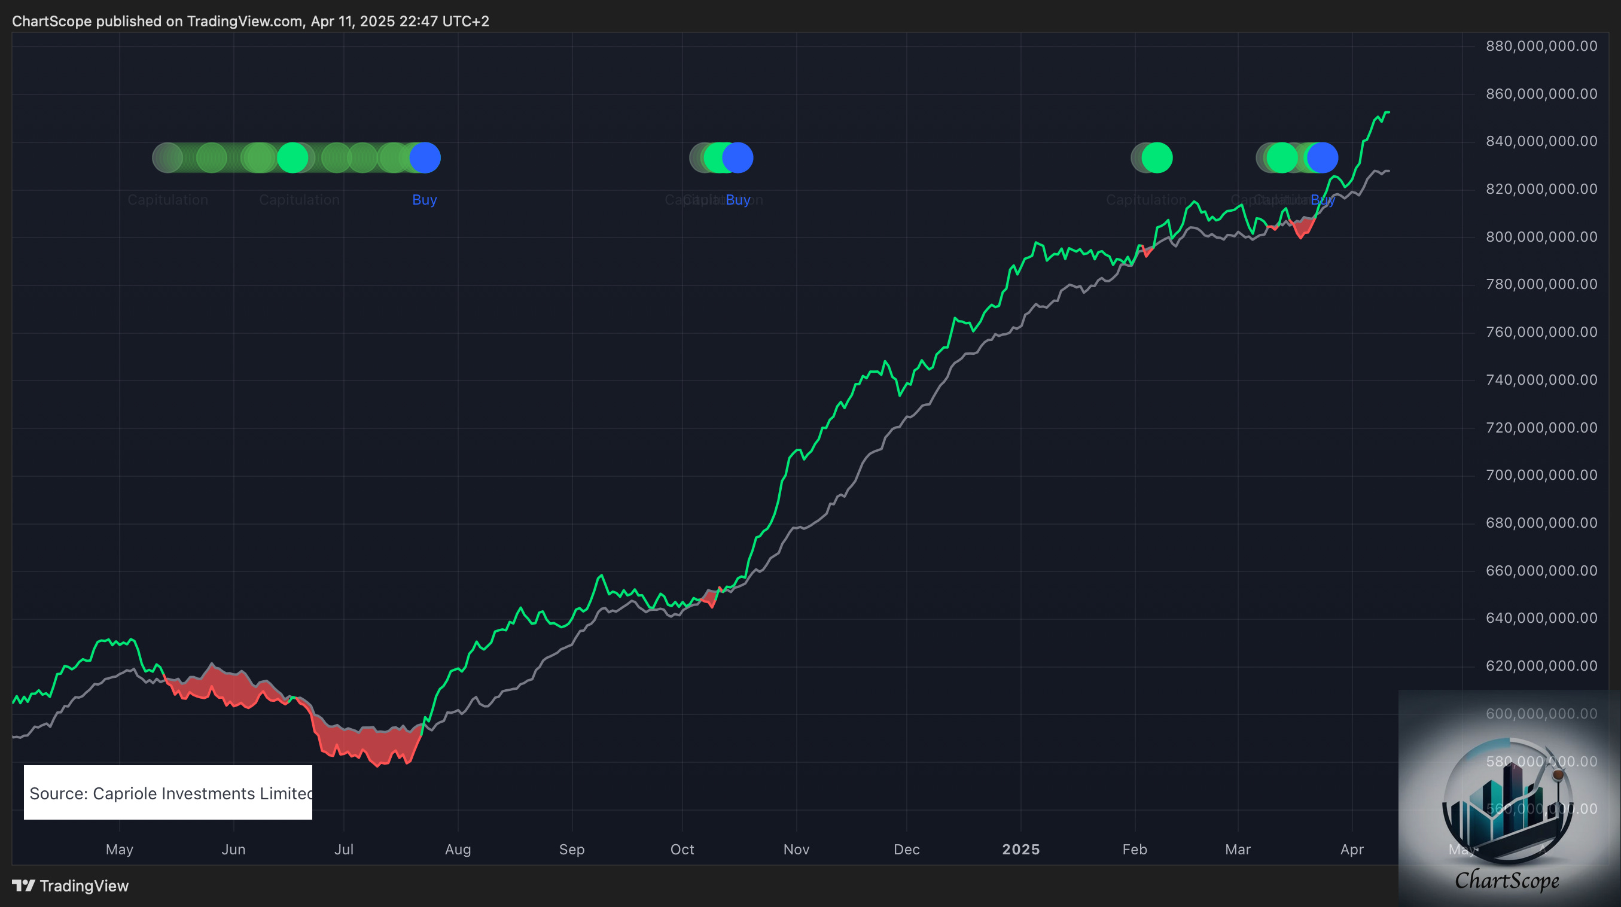1621x907 pixels.
Task: Click the blue Buy dot in March 2025
Action: [x=1323, y=158]
